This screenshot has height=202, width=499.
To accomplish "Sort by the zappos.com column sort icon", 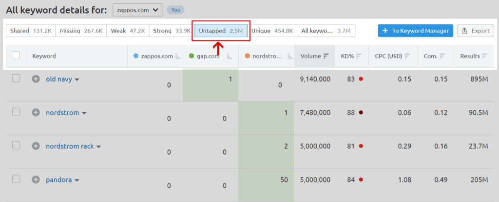I will click(x=177, y=56).
